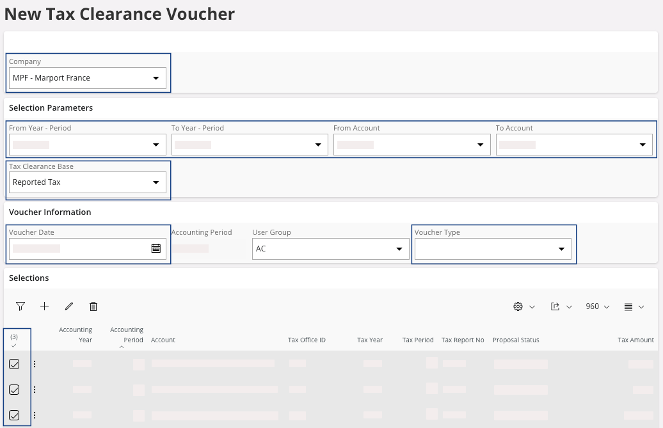Expand the Tax Clearance Base dropdown

[88, 182]
